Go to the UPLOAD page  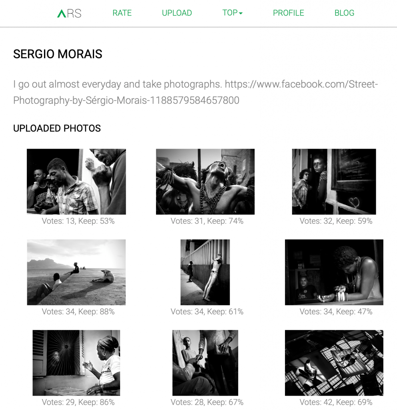pyautogui.click(x=177, y=13)
